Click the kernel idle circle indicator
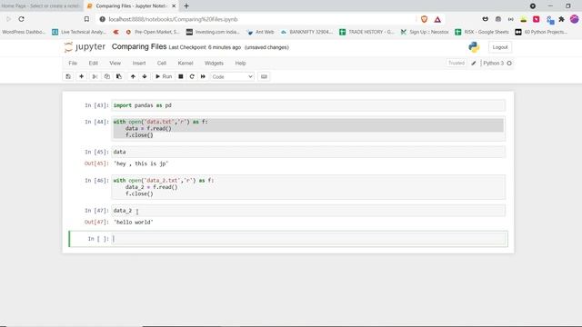The height and width of the screenshot is (327, 582). [509, 64]
